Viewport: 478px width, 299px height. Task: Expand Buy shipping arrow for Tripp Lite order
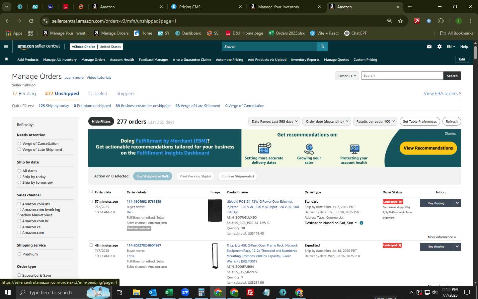[x=457, y=247]
